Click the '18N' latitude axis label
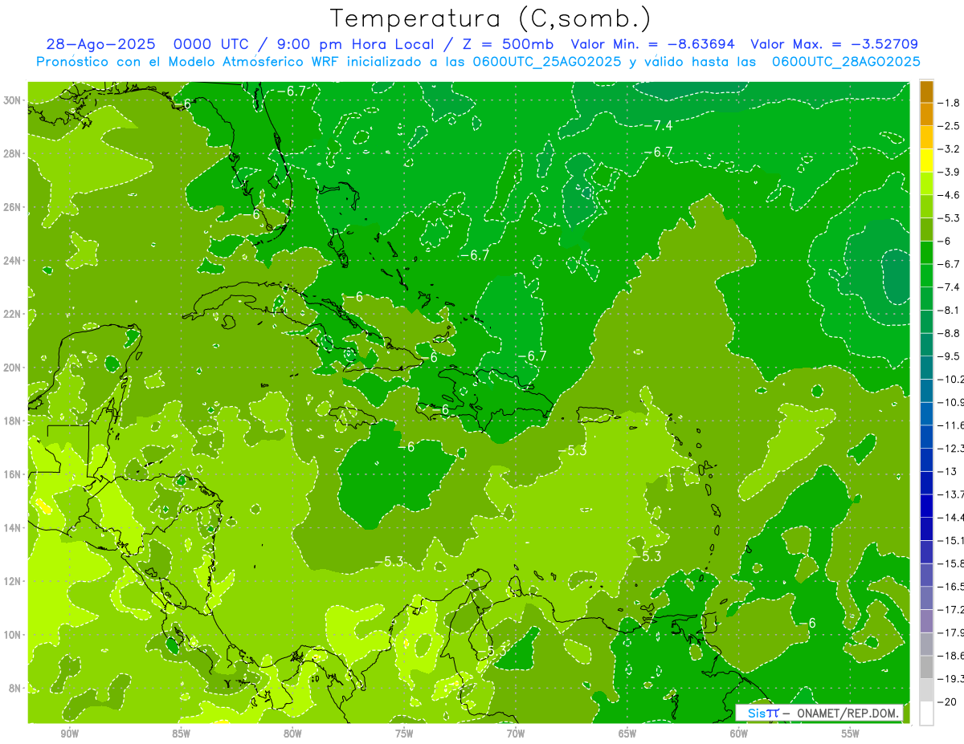Screen dimensions: 964x744 pyautogui.click(x=12, y=421)
